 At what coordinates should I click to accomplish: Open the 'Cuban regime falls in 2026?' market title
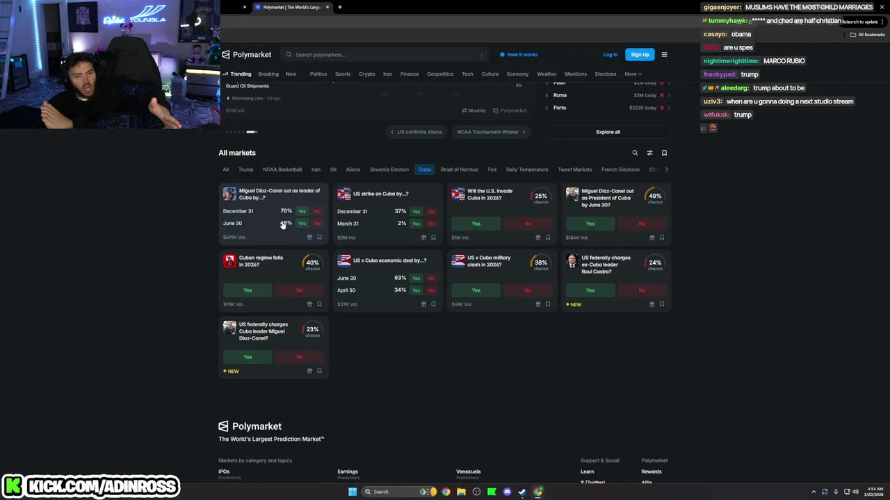(x=261, y=261)
